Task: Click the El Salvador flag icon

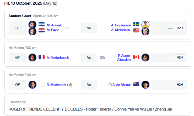Action: point(42,25)
